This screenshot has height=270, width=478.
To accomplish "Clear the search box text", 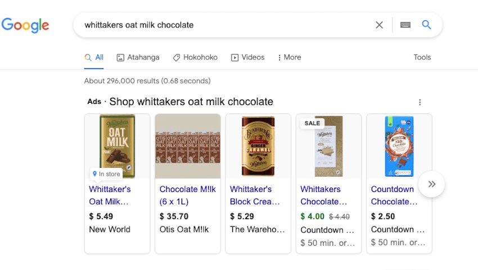I will click(x=379, y=25).
